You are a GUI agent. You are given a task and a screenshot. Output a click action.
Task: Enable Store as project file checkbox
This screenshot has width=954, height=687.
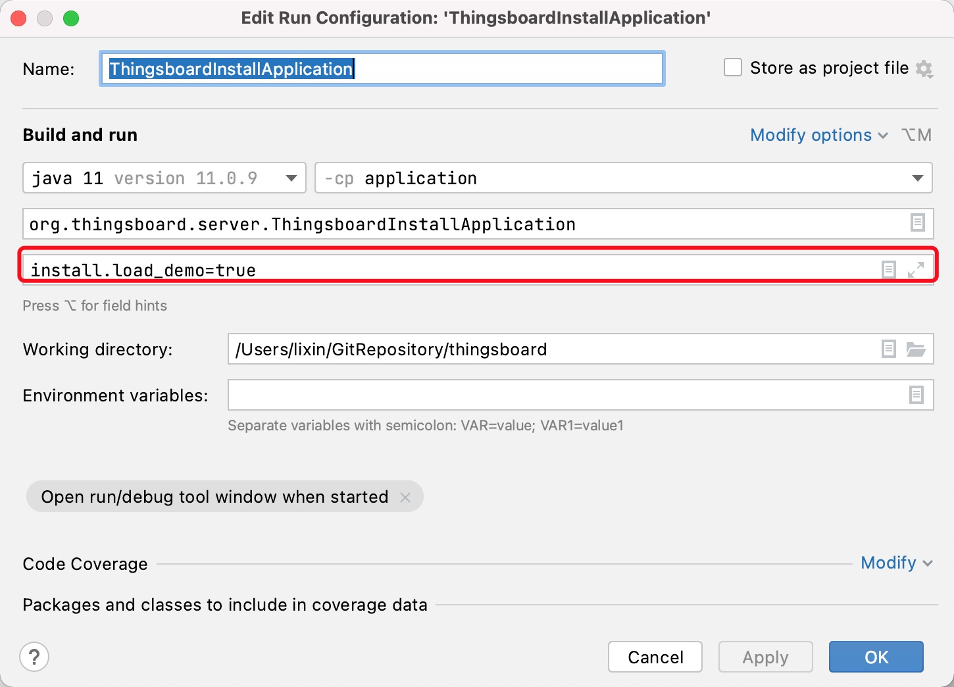pos(733,68)
